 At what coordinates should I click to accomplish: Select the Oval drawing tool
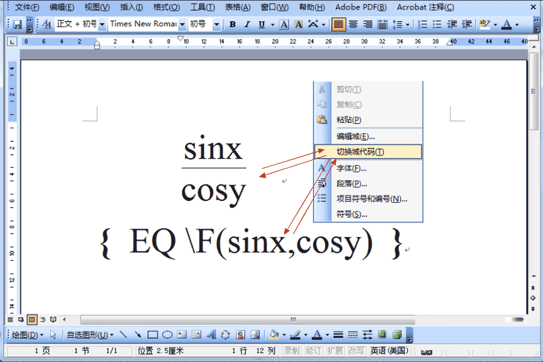[167, 335]
